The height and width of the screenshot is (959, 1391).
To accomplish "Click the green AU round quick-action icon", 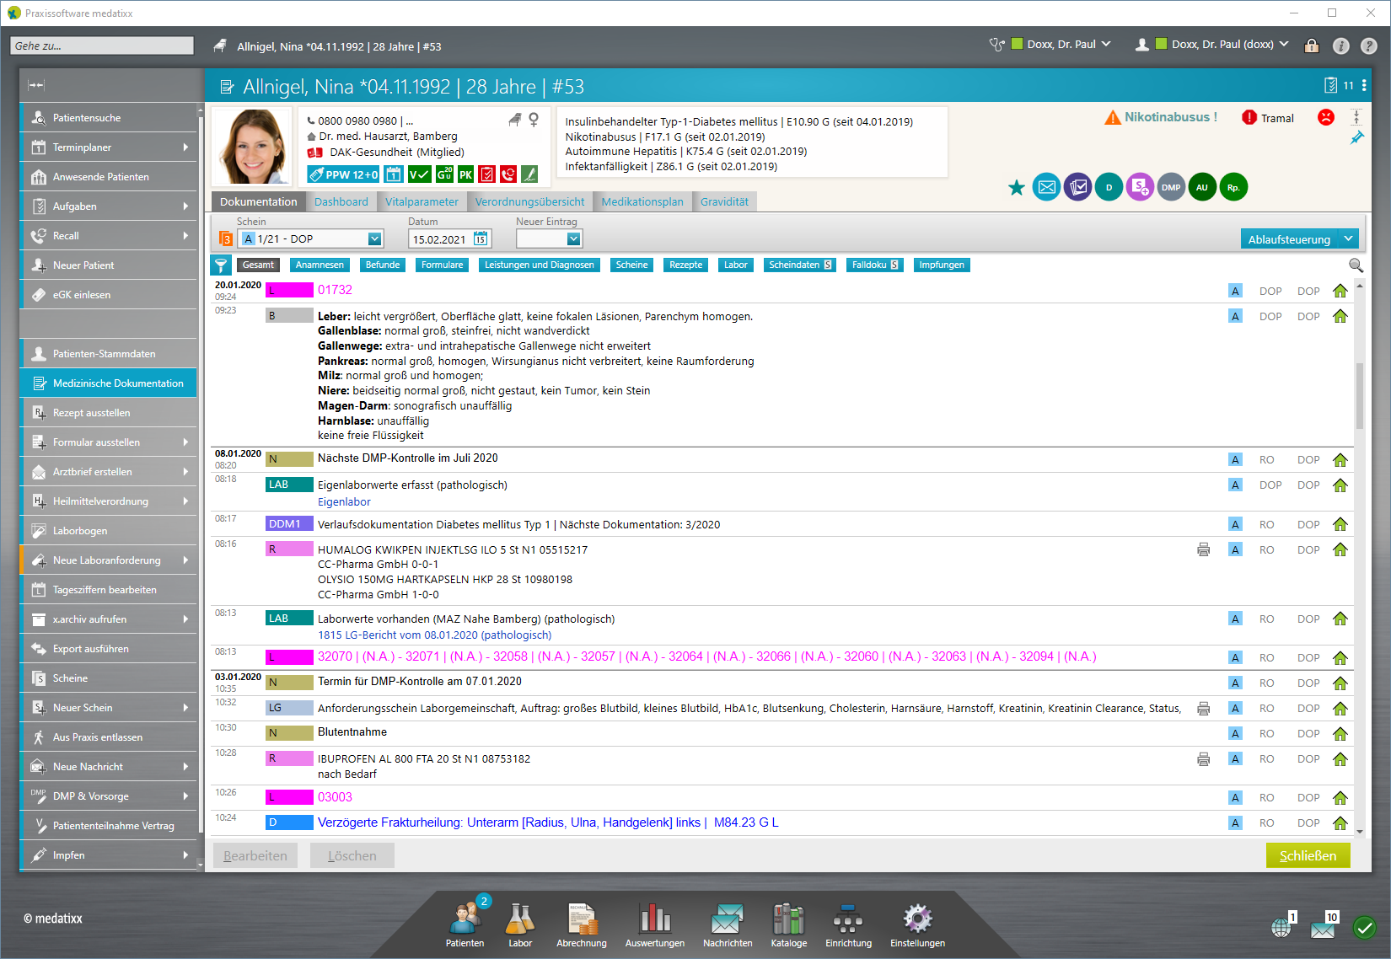I will coord(1202,187).
